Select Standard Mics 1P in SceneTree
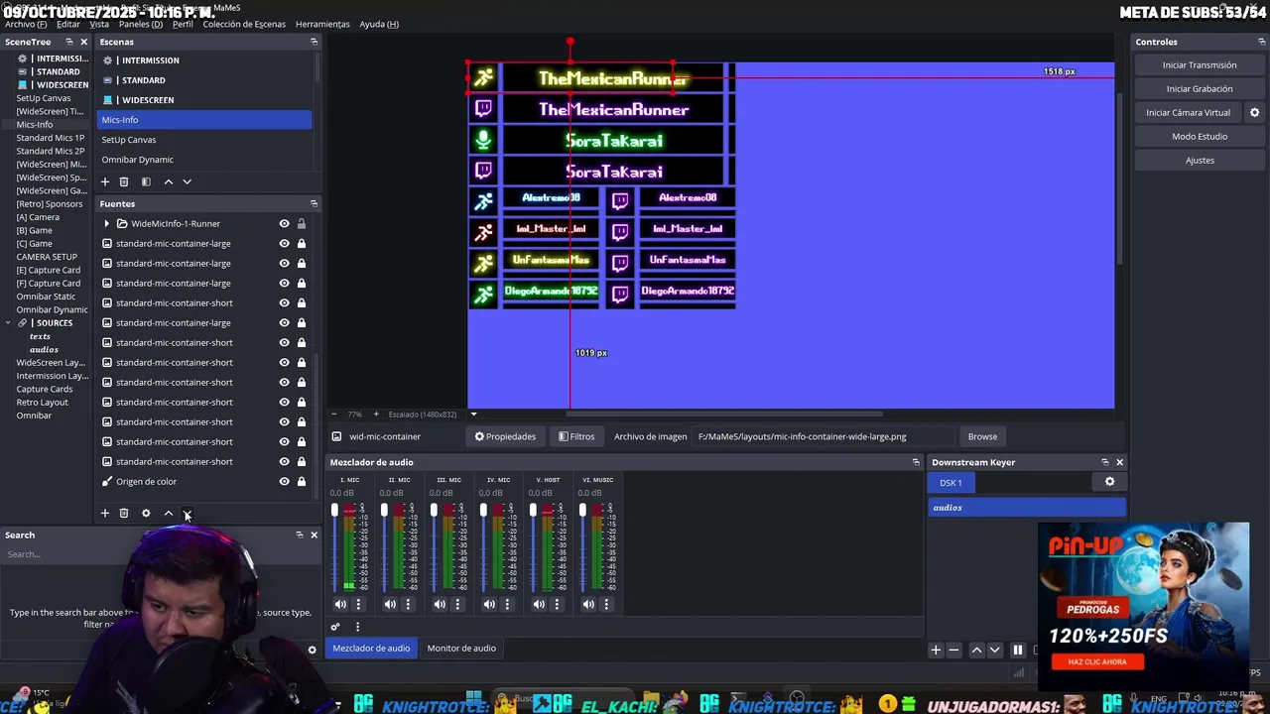1270x714 pixels. tap(51, 138)
